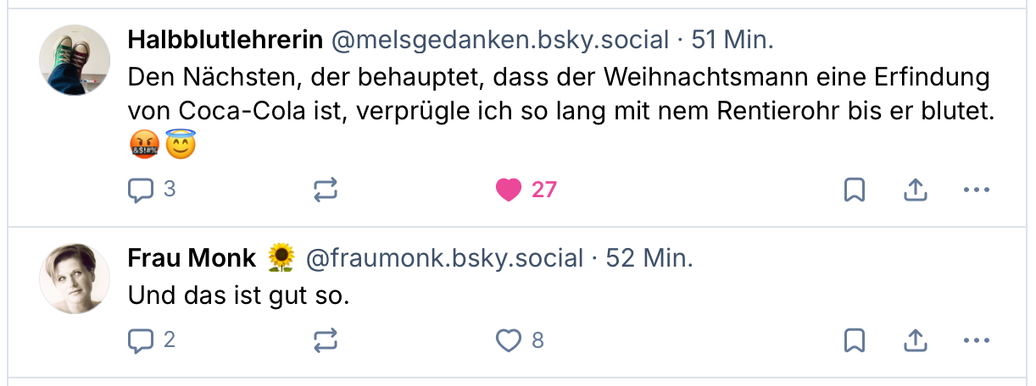Repost Halbblutlehrerin's Weihnachtsmann post
Image resolution: width=1036 pixels, height=386 pixels.
(326, 190)
